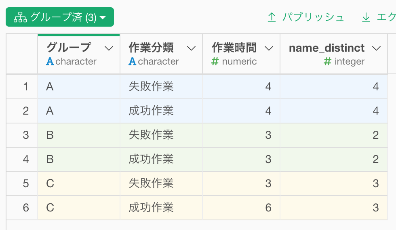396x230 pixels.
Task: Select the グループ column header
Action: (x=79, y=54)
